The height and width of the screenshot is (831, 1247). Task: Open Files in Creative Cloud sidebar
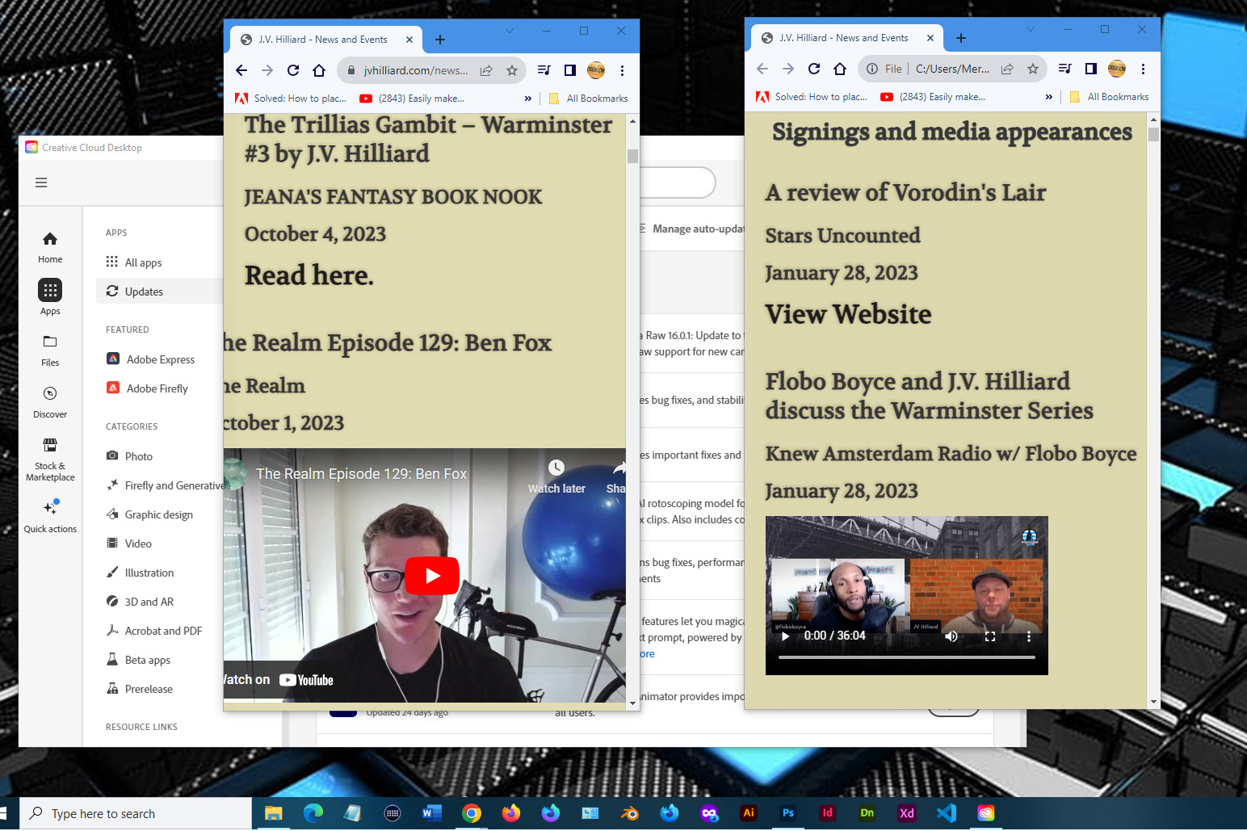click(x=50, y=350)
